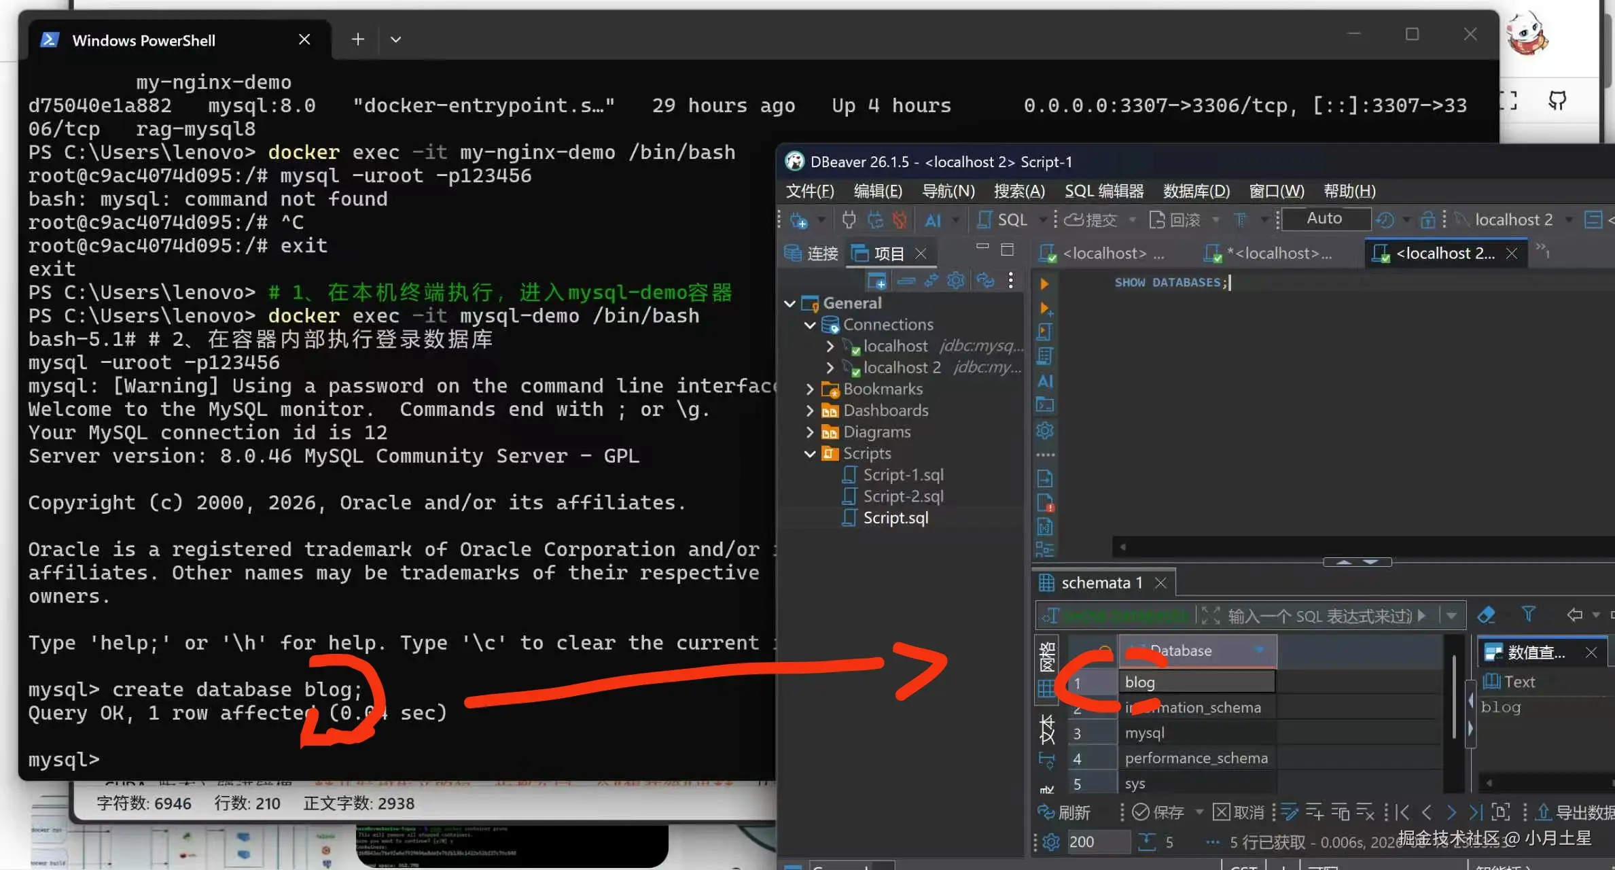Click the red disconnect plug icon
Screen dimensions: 1615x870
(x=900, y=220)
